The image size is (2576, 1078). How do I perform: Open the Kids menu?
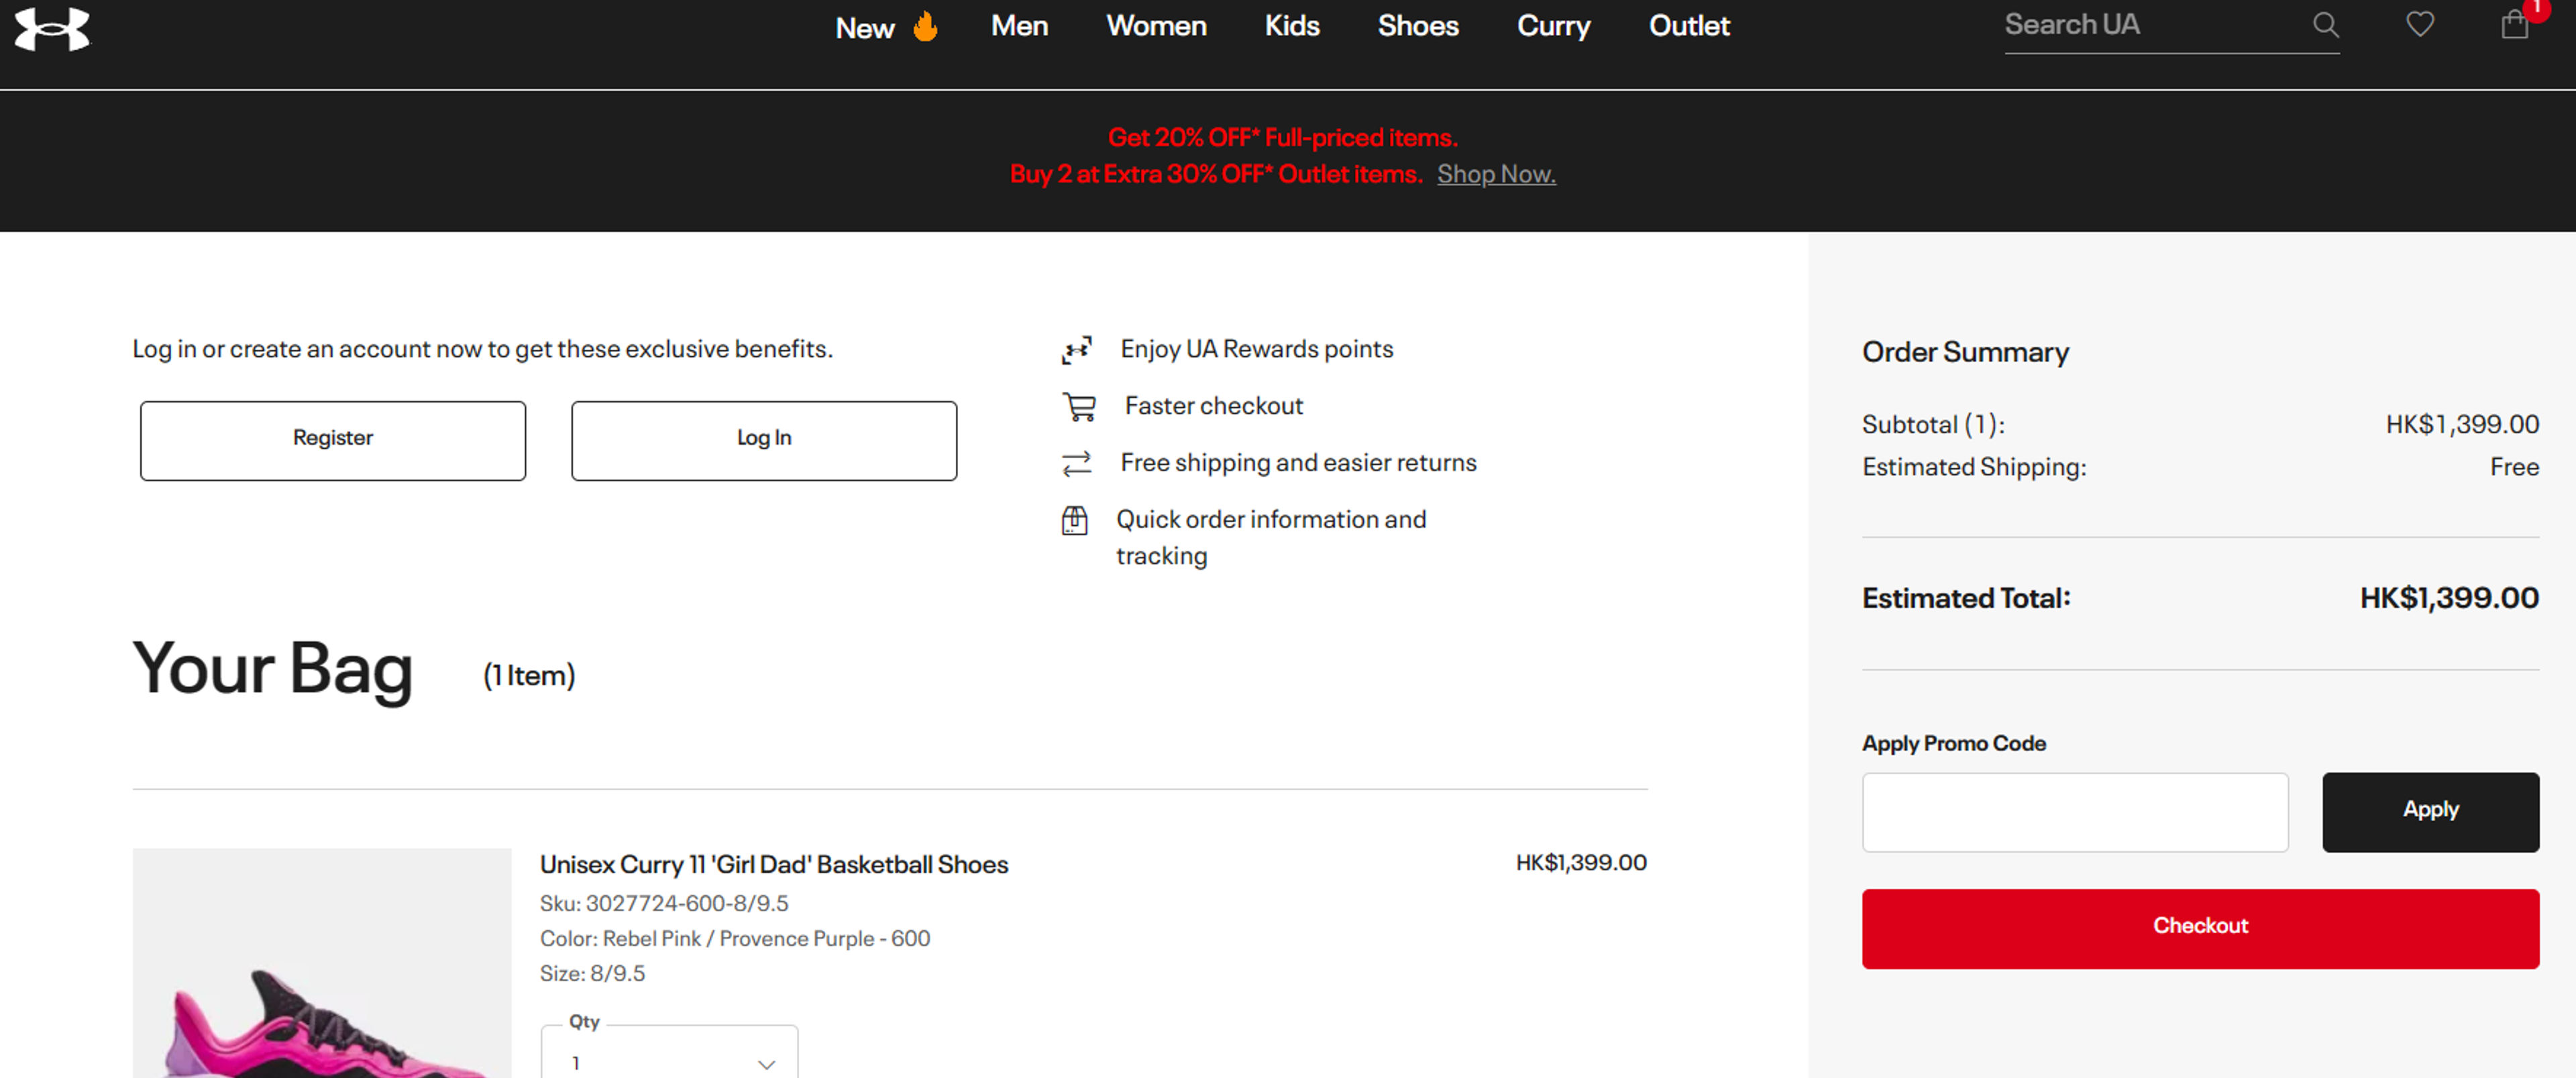pos(1292,26)
